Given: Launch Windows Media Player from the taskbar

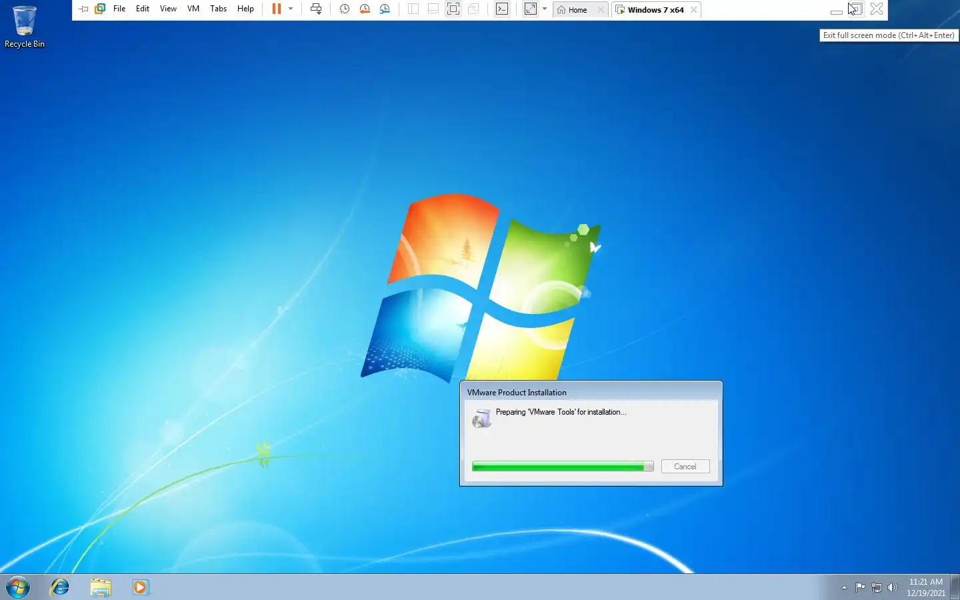Looking at the screenshot, I should [x=141, y=587].
